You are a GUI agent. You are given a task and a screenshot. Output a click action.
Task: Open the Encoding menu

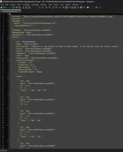click(x=26, y=4)
